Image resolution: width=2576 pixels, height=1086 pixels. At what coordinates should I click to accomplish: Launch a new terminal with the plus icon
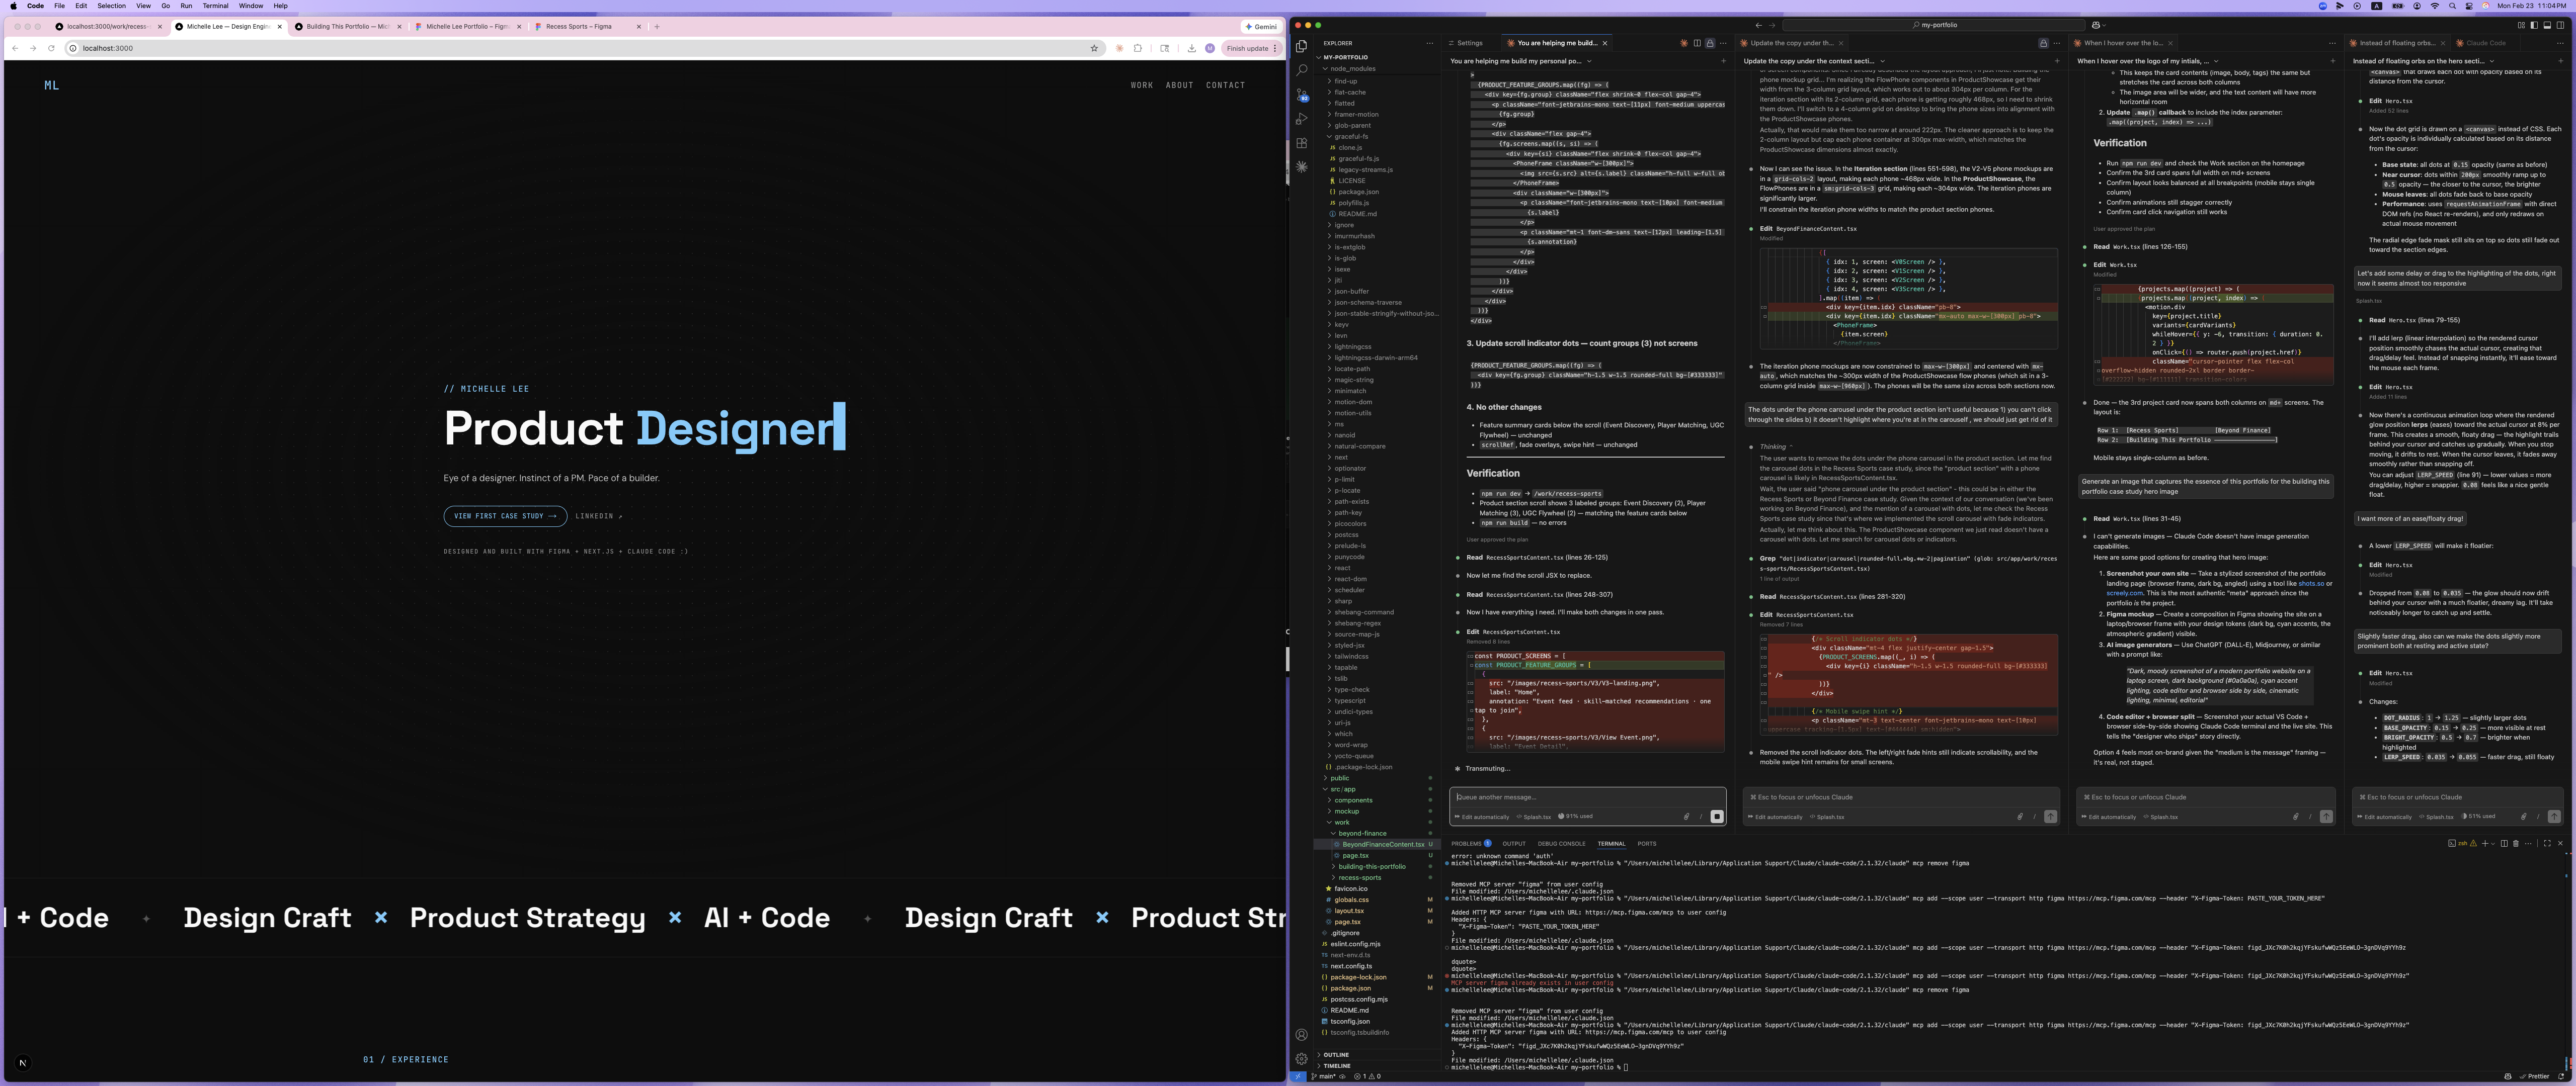tap(2485, 843)
